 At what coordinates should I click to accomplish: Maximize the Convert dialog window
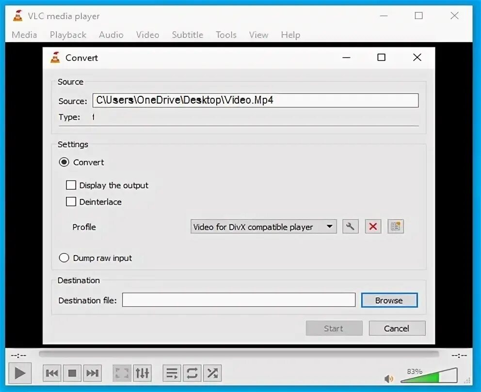click(x=381, y=57)
